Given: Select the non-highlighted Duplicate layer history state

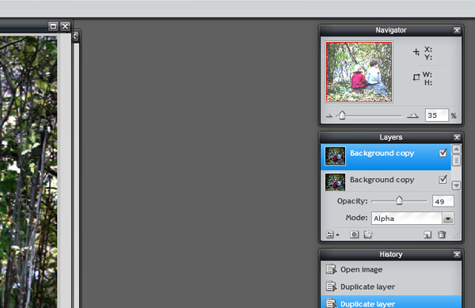Looking at the screenshot, I should (391, 287).
